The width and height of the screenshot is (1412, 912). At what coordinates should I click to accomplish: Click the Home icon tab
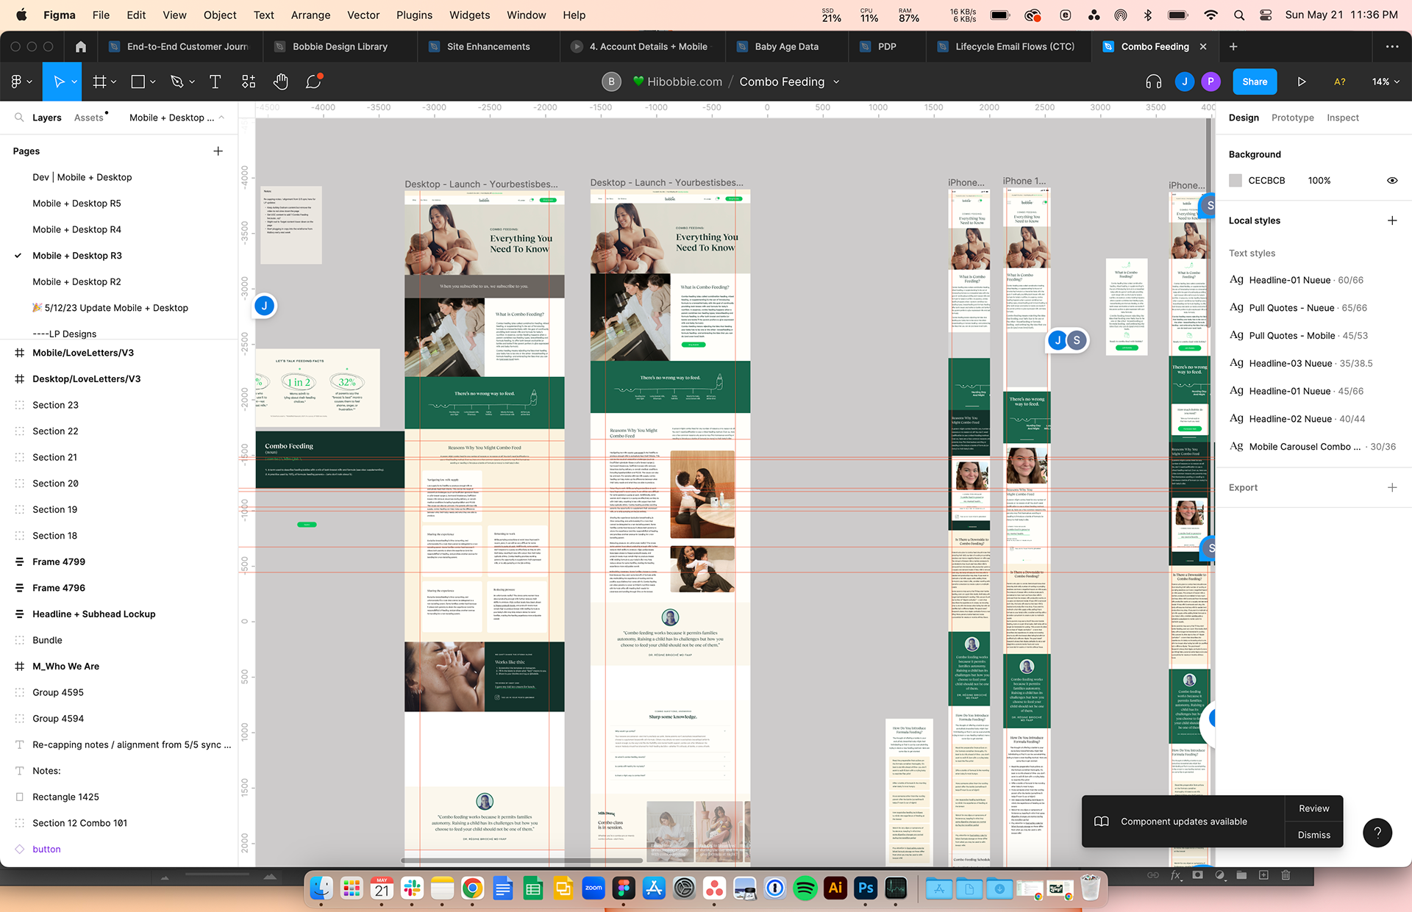click(81, 46)
